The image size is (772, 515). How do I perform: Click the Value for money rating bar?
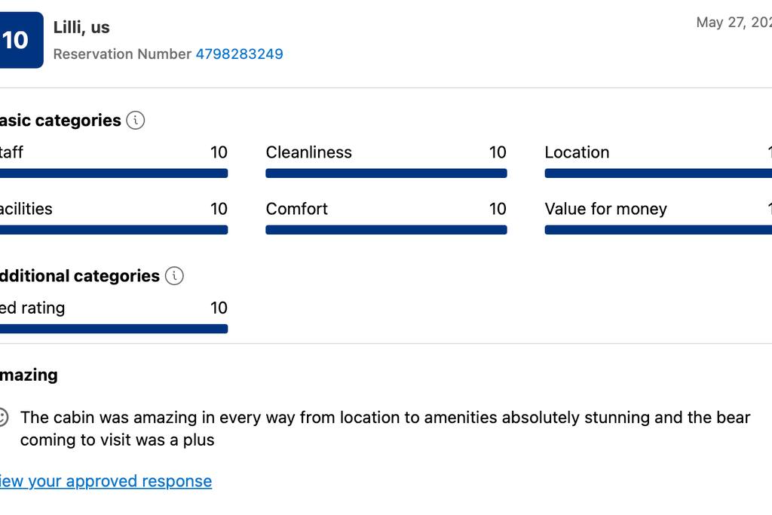pos(657,230)
